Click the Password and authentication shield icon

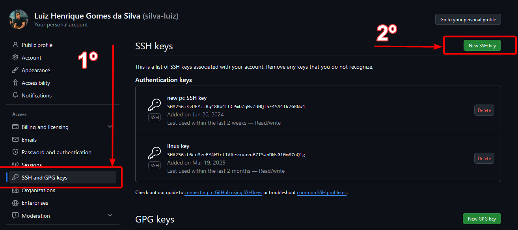[15, 152]
